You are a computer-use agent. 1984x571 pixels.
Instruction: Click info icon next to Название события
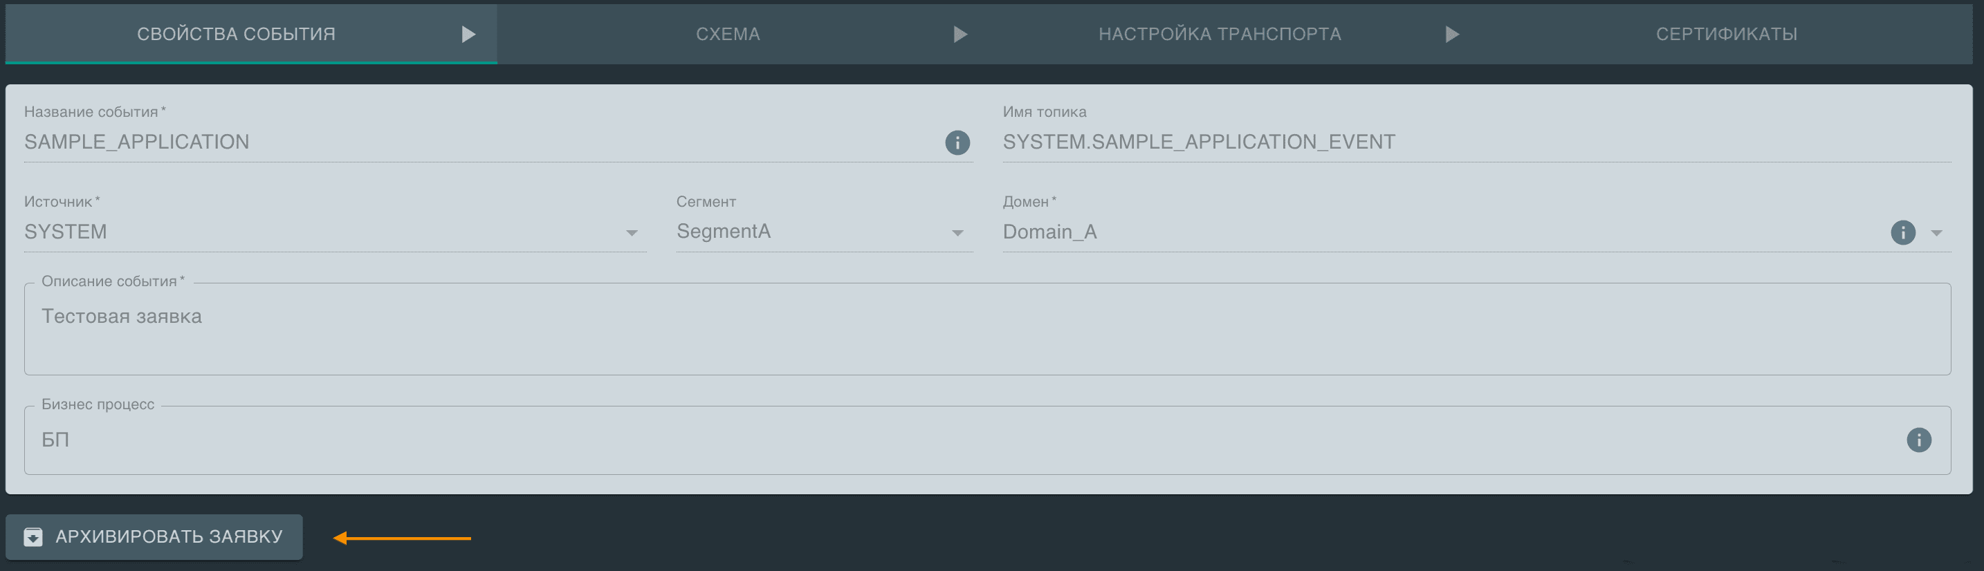pyautogui.click(x=957, y=142)
